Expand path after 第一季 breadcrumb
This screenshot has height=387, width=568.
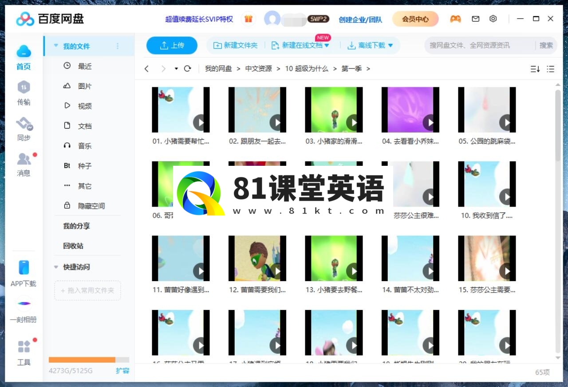tap(368, 69)
